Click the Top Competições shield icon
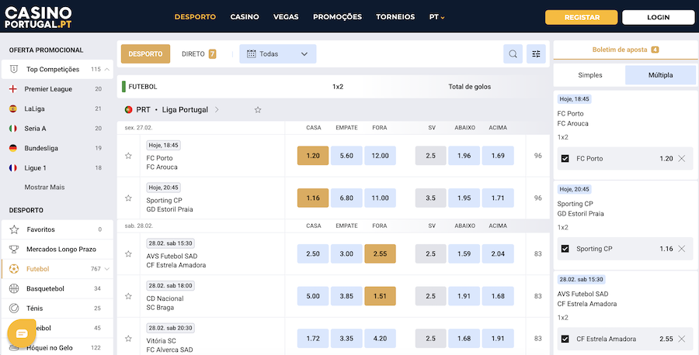Screen dimensions: 699x355 pyautogui.click(x=14, y=69)
